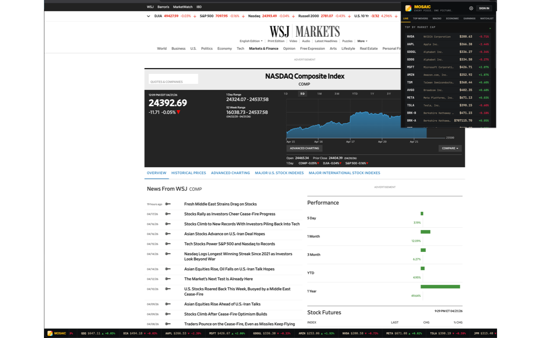Click the Mosaic logo in bottom ticker bar
This screenshot has height=338, width=541.
(50, 333)
